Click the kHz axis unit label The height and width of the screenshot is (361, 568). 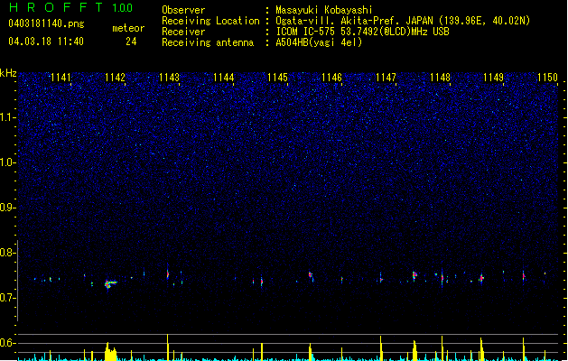pos(8,73)
